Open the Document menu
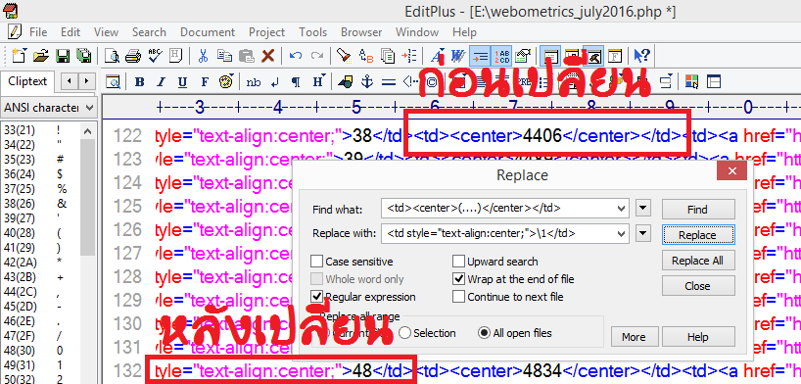The width and height of the screenshot is (801, 384). 208,32
